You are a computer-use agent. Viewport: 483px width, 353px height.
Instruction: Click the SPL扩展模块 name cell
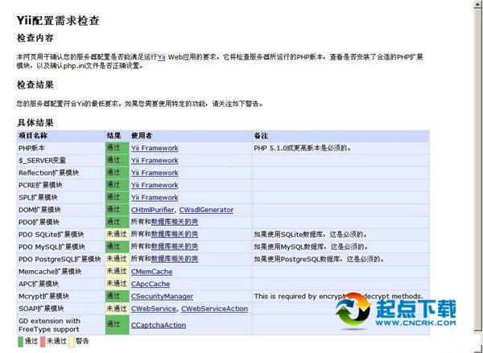pos(61,197)
